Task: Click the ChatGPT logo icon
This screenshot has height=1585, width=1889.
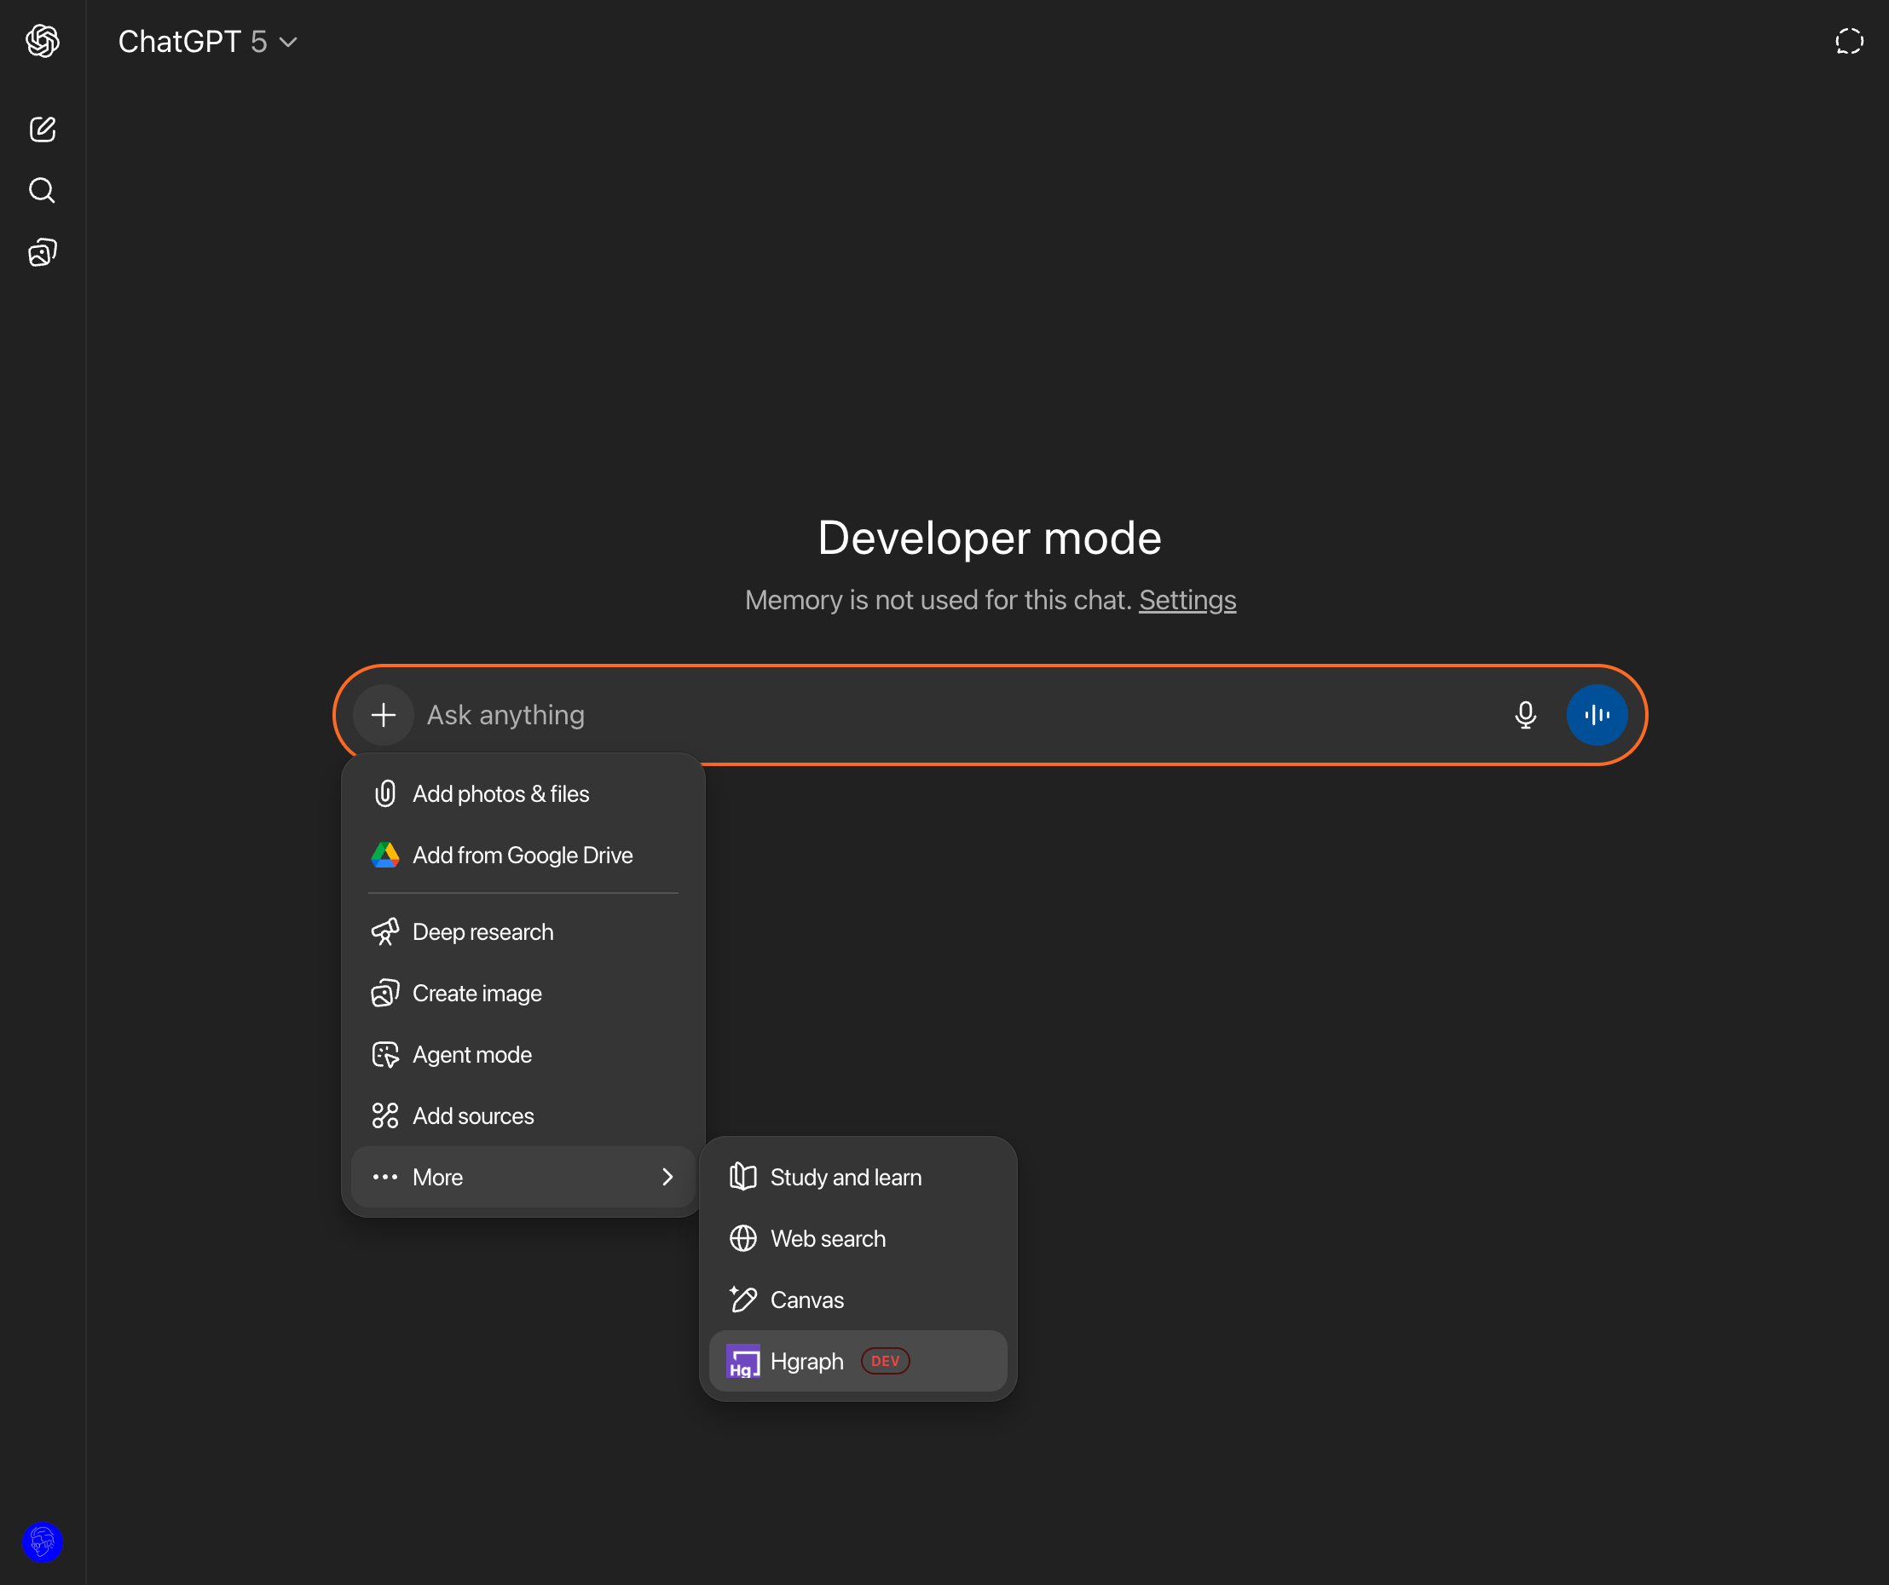Action: 43,42
